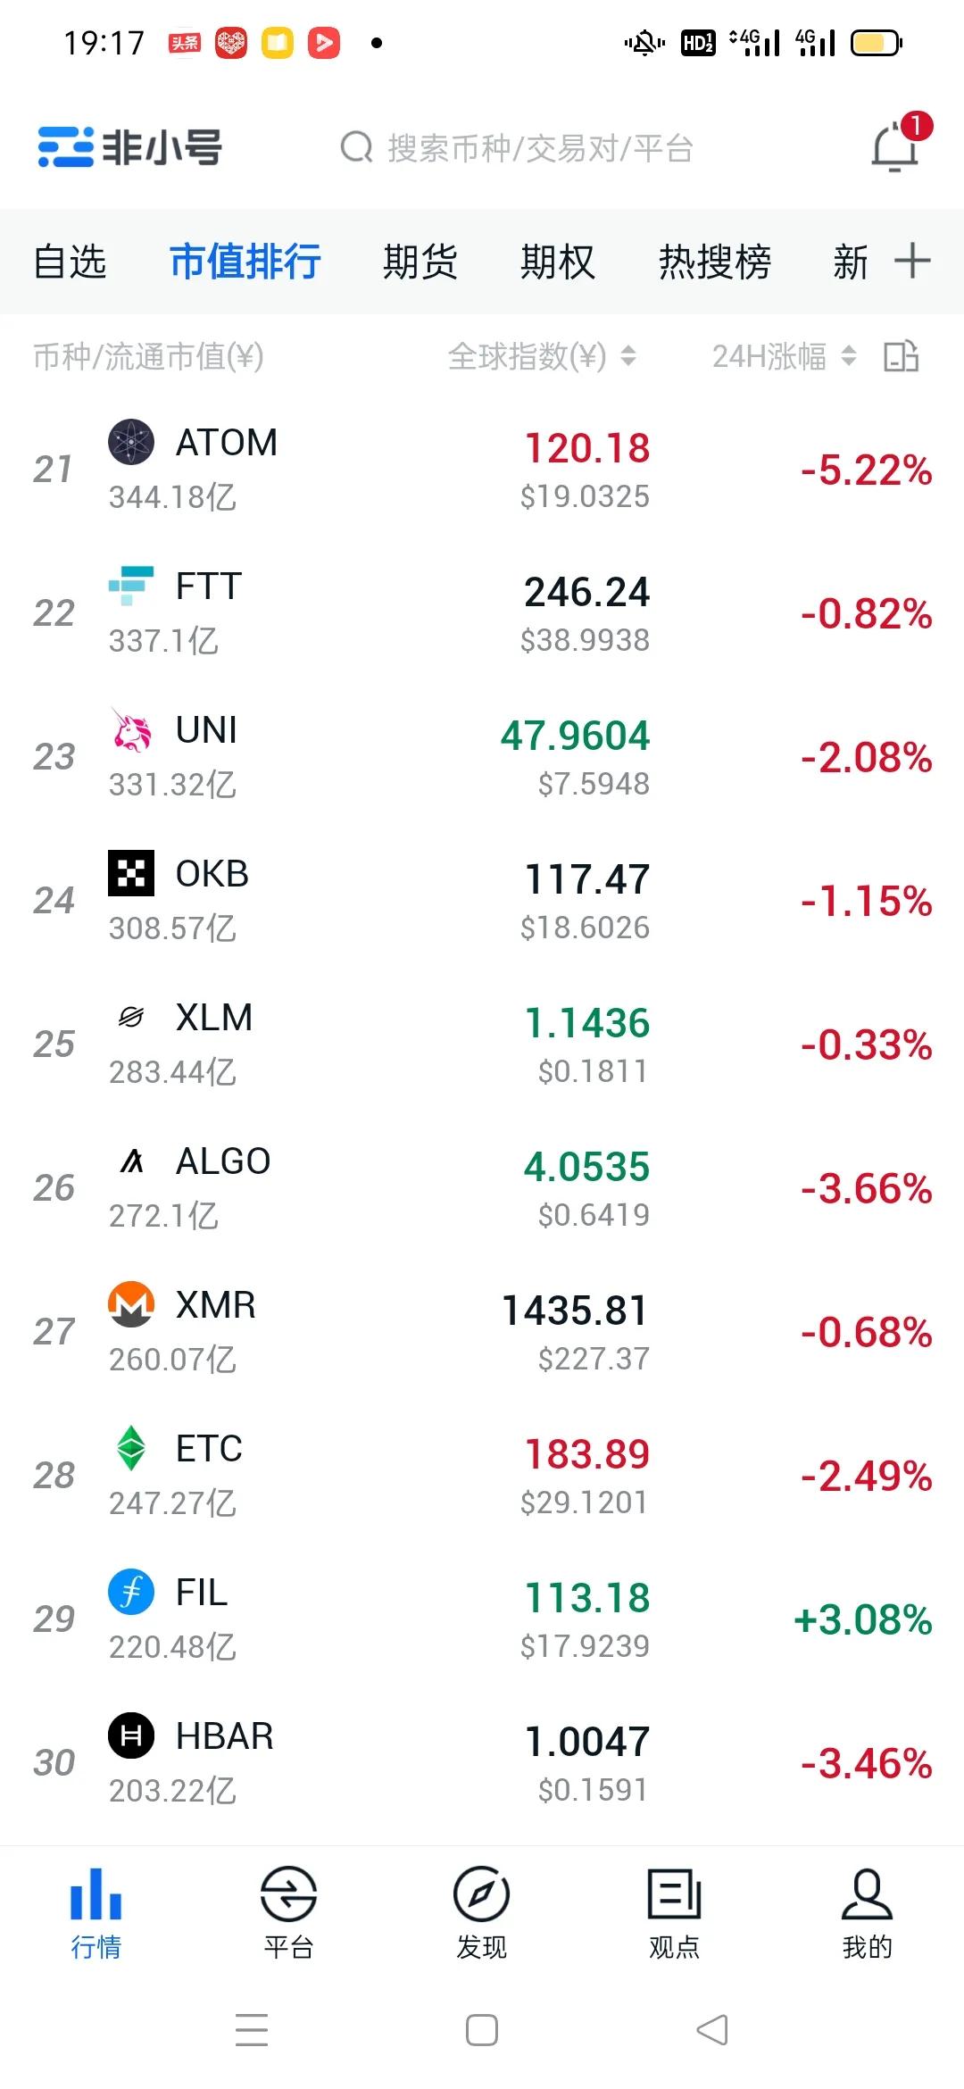Tap FIL's +3.08% change badge
The width and height of the screenshot is (964, 2089).
862,1619
